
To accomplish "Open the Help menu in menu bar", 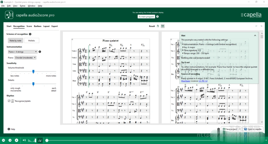I will [40, 6].
